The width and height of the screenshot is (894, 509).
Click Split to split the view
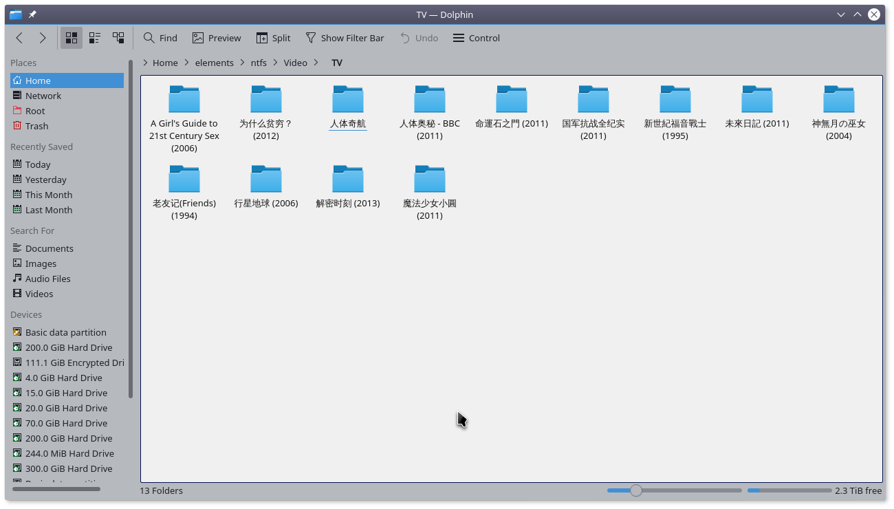[x=273, y=38]
